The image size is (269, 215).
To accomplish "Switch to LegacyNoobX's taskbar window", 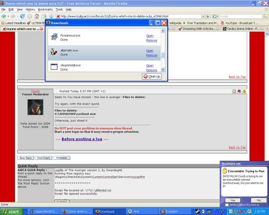I will pyautogui.click(x=43, y=212).
